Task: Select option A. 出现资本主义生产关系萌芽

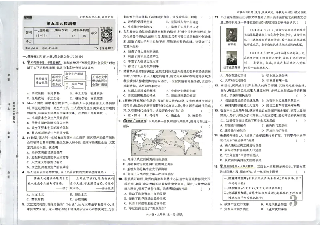Action: click(48, 118)
